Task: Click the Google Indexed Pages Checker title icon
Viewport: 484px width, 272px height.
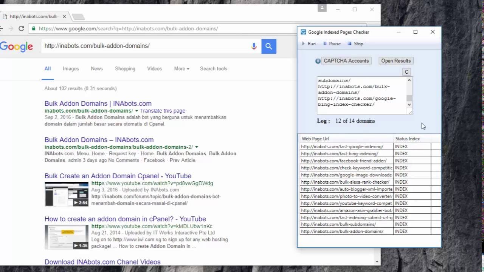Action: 303,32
